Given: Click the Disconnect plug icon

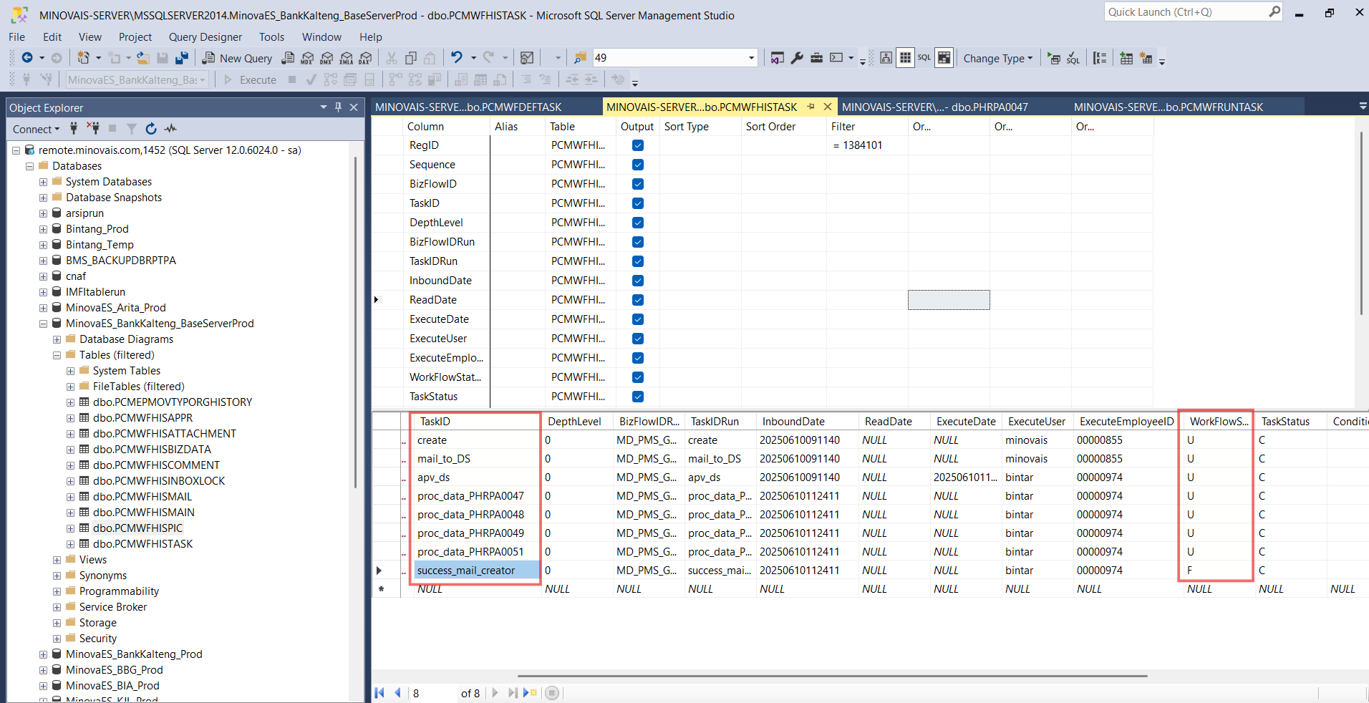Looking at the screenshot, I should pos(93,129).
